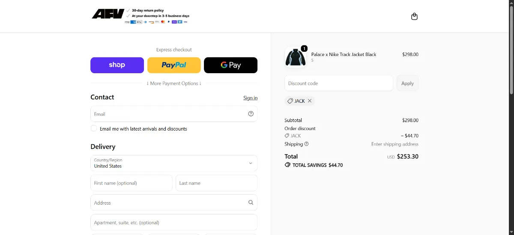Viewport: 514px width, 235px height.
Task: Click the 30-day return policy text
Action: click(x=148, y=10)
